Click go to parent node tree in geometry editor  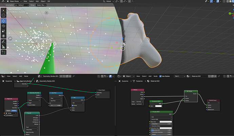click(x=99, y=76)
